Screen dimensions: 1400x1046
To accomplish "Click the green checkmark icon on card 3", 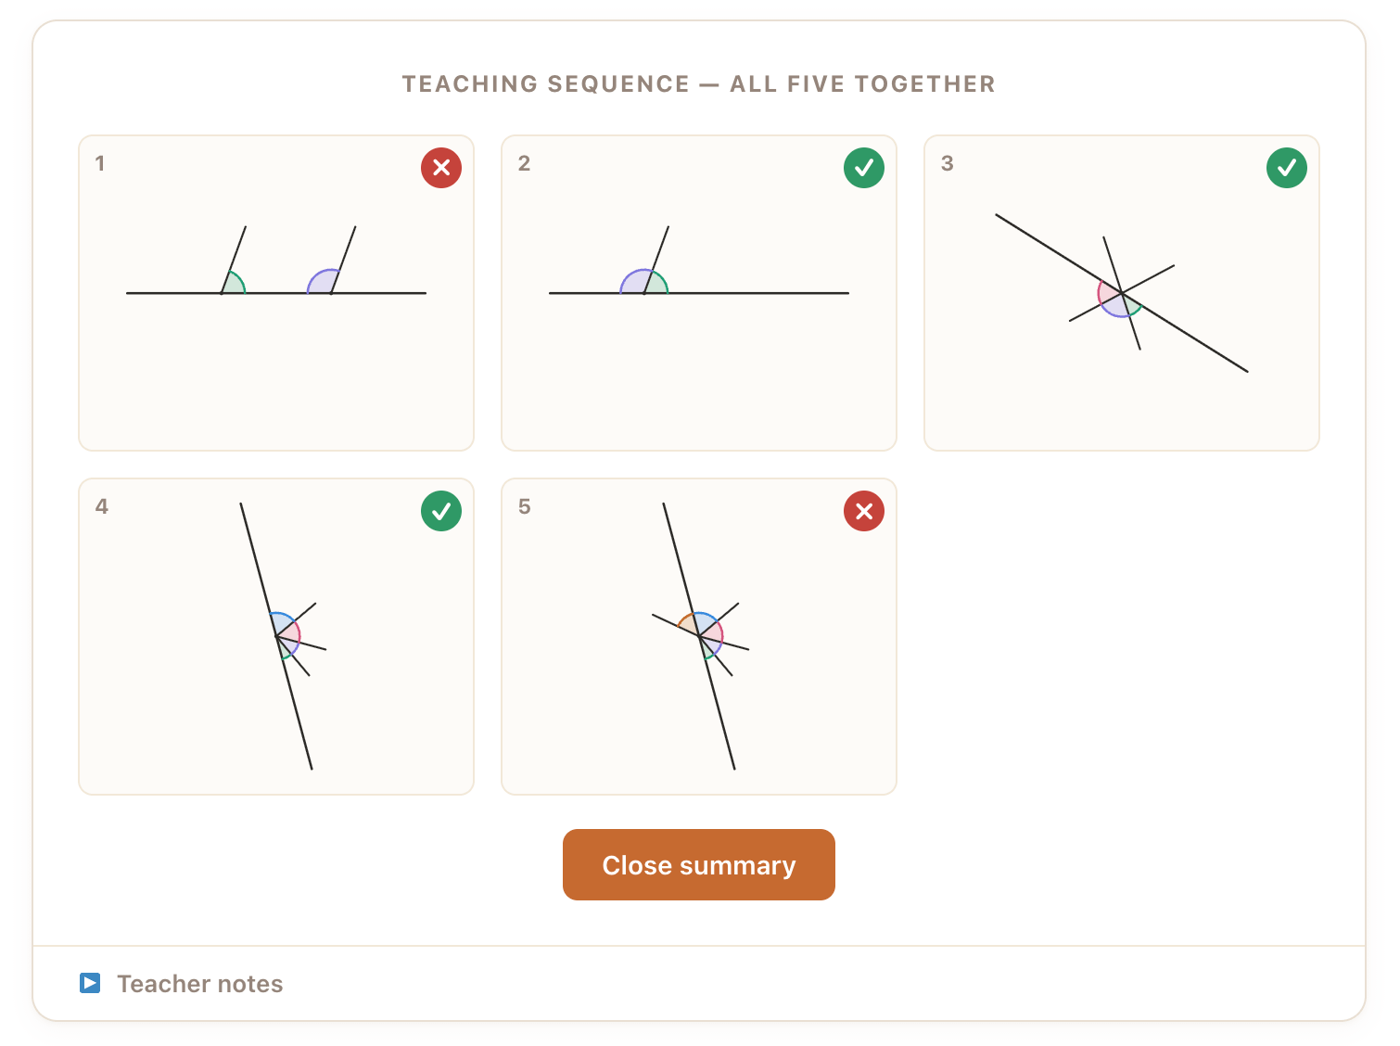I will pos(1287,168).
